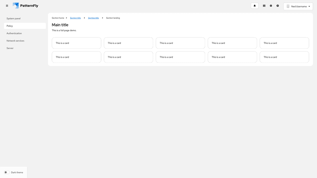Open the settings gear icon

(x=271, y=6)
